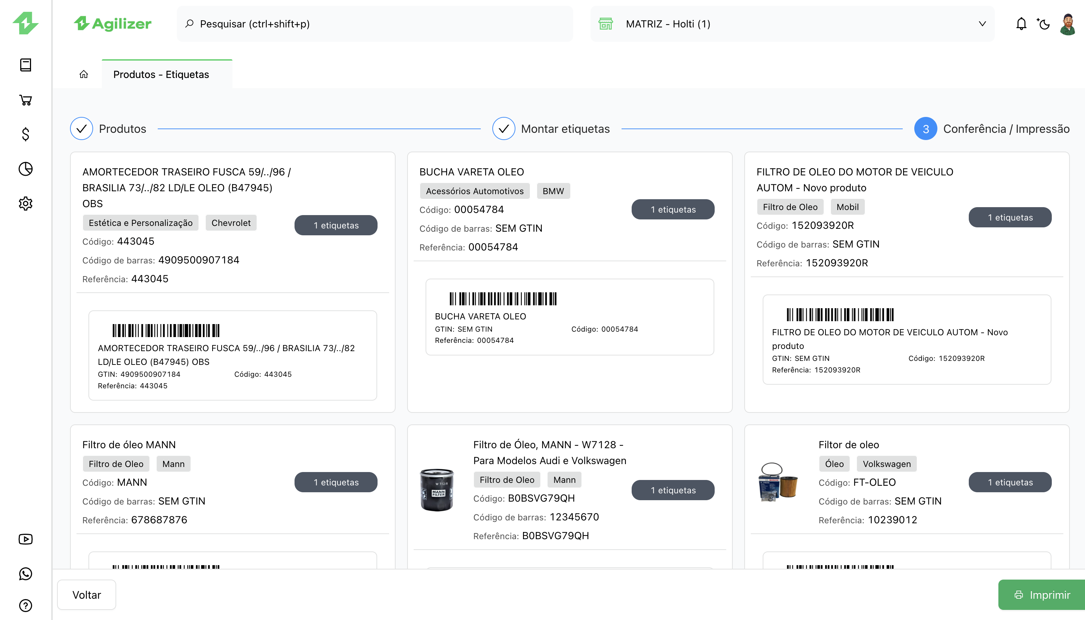1085x620 pixels.
Task: Open the pie chart reports icon
Action: pyautogui.click(x=26, y=169)
